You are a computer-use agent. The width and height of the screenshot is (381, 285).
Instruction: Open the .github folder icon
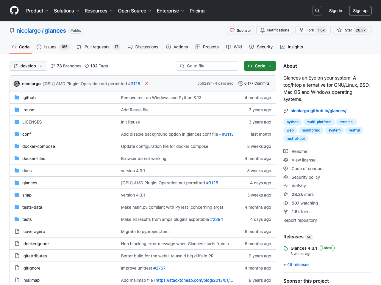17,97
